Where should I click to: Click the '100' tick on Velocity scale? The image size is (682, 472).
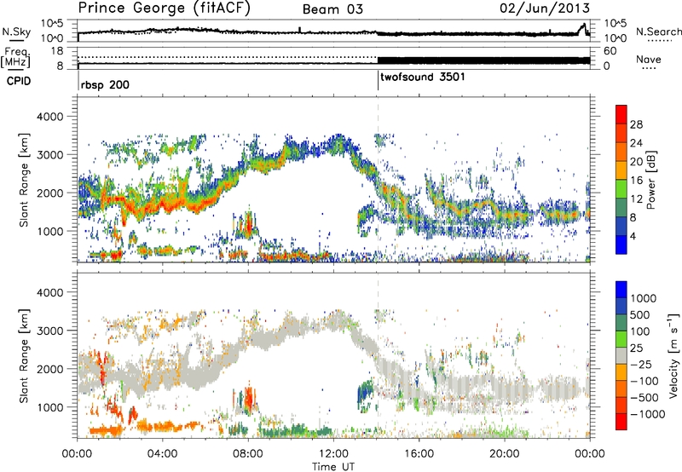point(640,331)
